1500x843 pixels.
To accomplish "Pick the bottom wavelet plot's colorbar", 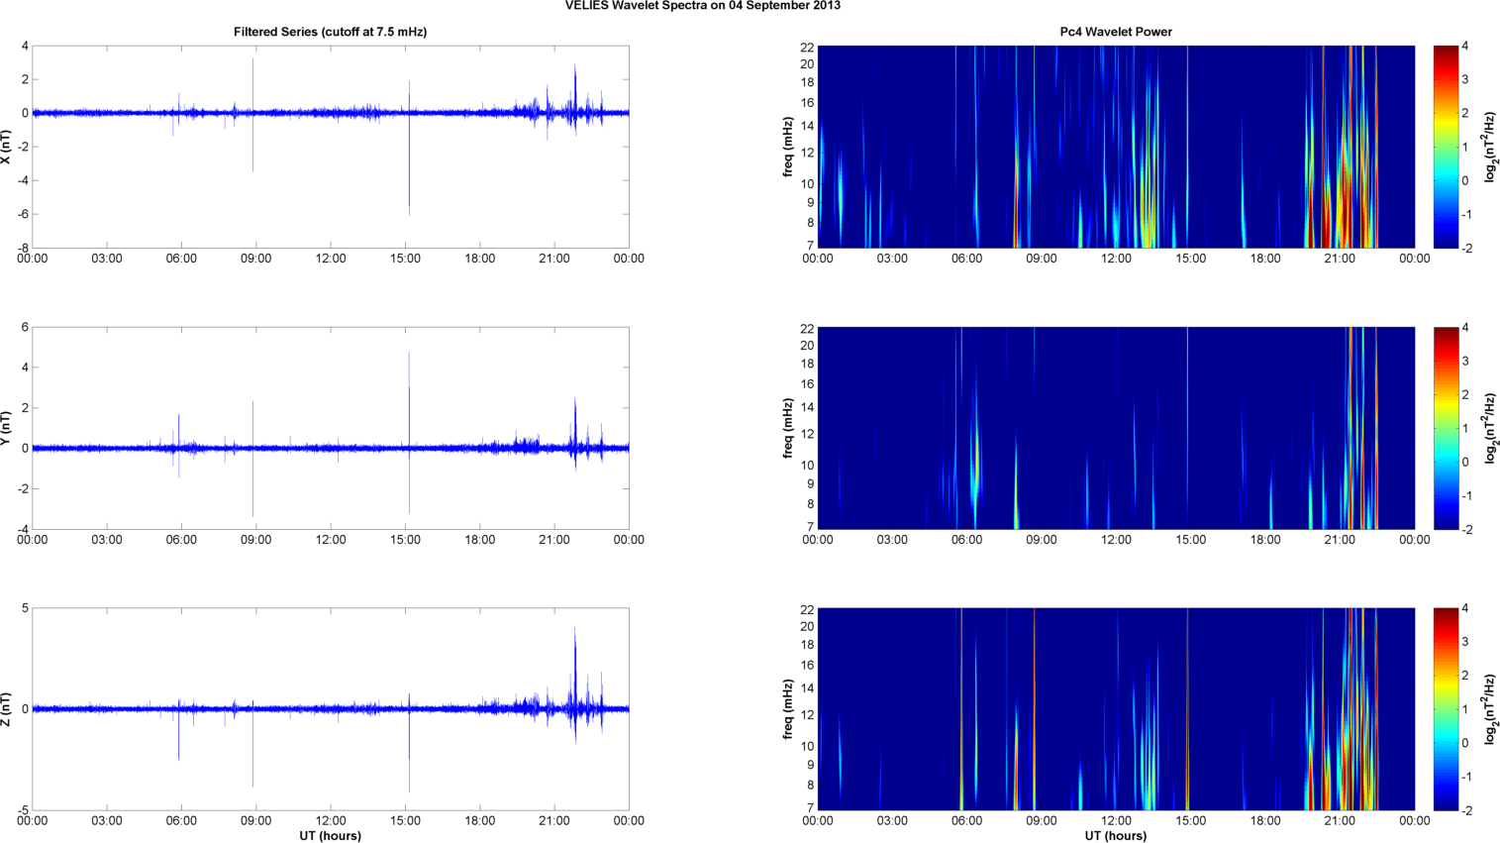I will click(1446, 709).
